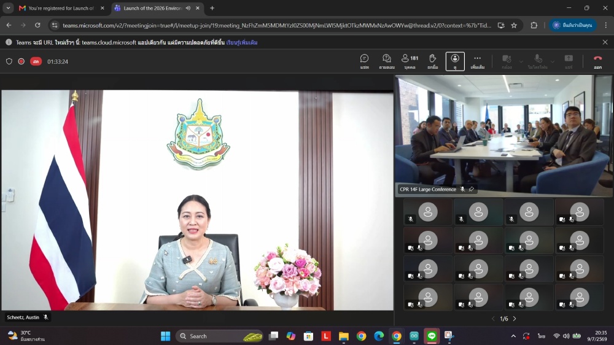This screenshot has width=614, height=345.
Task: Open the More actions menu
Action: click(477, 61)
